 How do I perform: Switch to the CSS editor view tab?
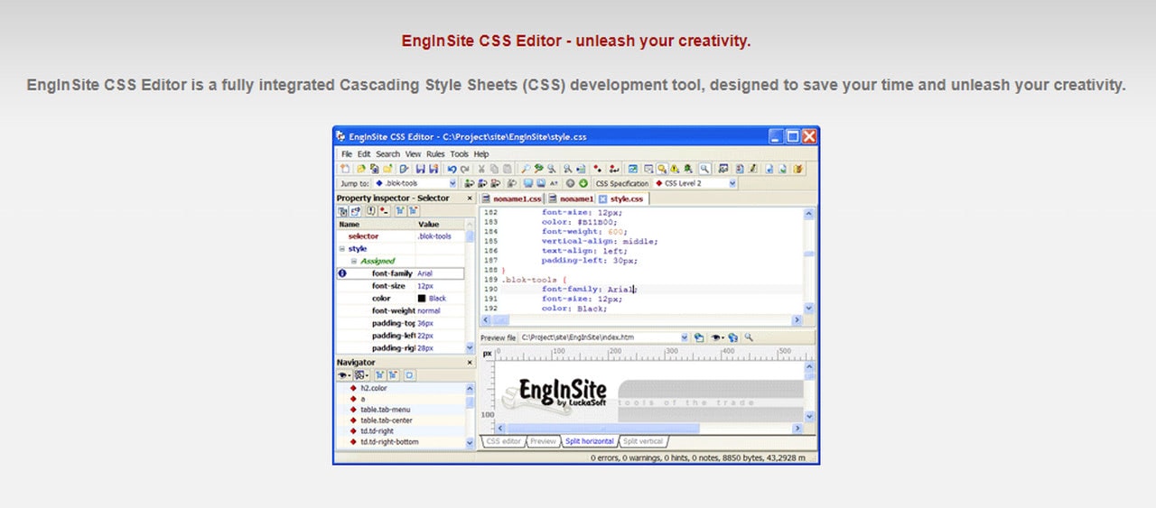503,441
